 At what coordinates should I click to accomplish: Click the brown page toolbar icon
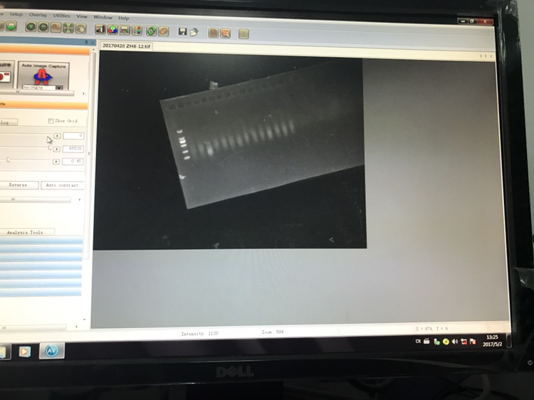[213, 33]
